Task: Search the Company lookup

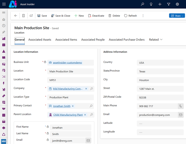Action: pyautogui.click(x=91, y=89)
